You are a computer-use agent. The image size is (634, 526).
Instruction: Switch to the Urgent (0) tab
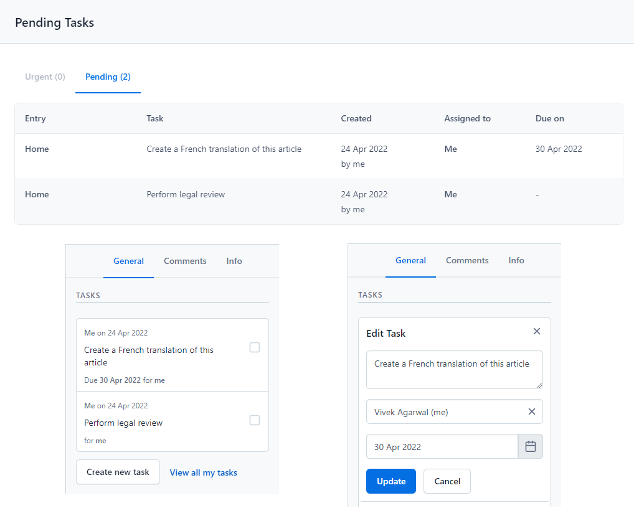click(x=45, y=77)
